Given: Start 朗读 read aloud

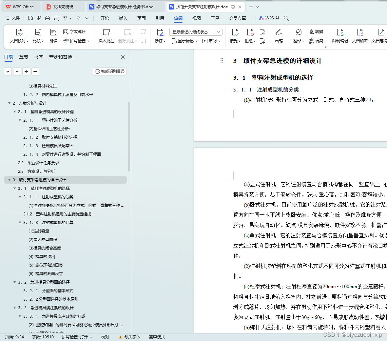Looking at the screenshot, I should 53,36.
